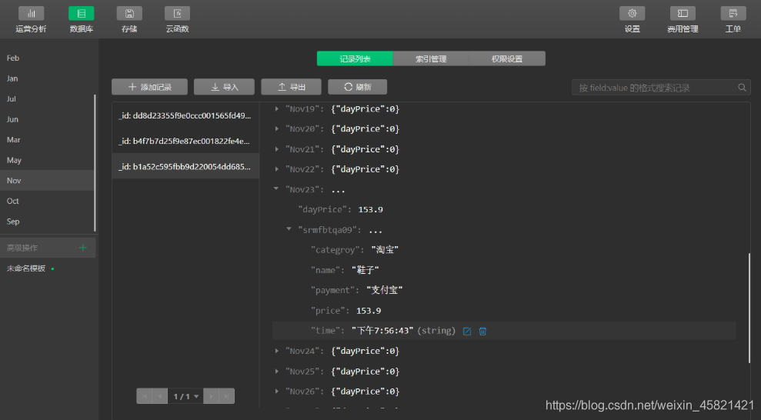Viewport: 761px width, 420px height.
Task: Open the 费用管理 billing icon
Action: 683,14
